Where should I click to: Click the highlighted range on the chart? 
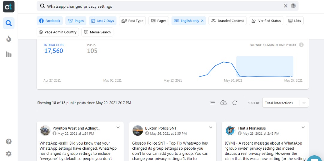265,66
